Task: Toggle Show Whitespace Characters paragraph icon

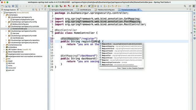Action: point(101,6)
